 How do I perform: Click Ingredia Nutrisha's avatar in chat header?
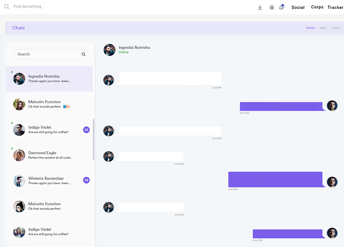(x=109, y=50)
